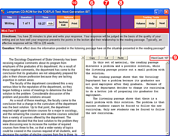Open the Help tool
The width and height of the screenshot is (178, 136).
[152, 23]
